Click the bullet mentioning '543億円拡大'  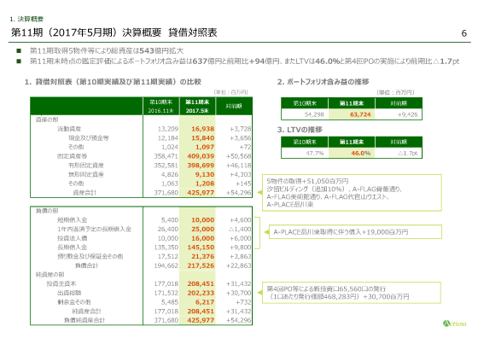coord(107,50)
